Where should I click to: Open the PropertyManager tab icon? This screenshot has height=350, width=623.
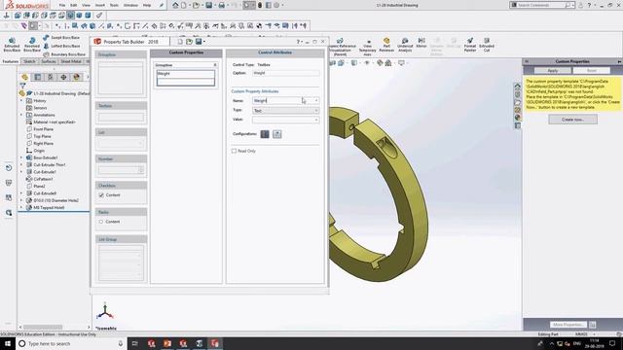(x=38, y=77)
